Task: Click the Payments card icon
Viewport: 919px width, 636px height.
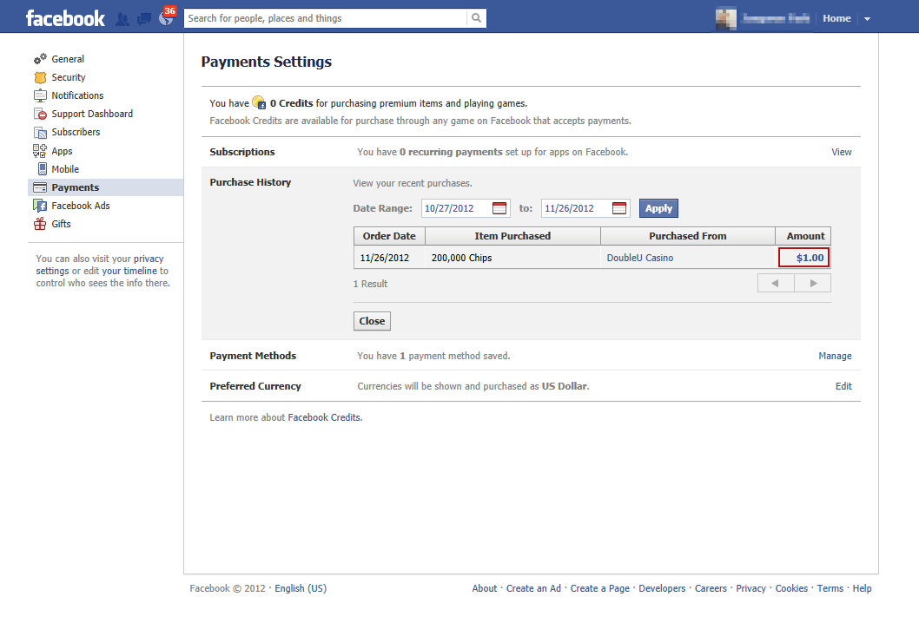Action: (40, 187)
